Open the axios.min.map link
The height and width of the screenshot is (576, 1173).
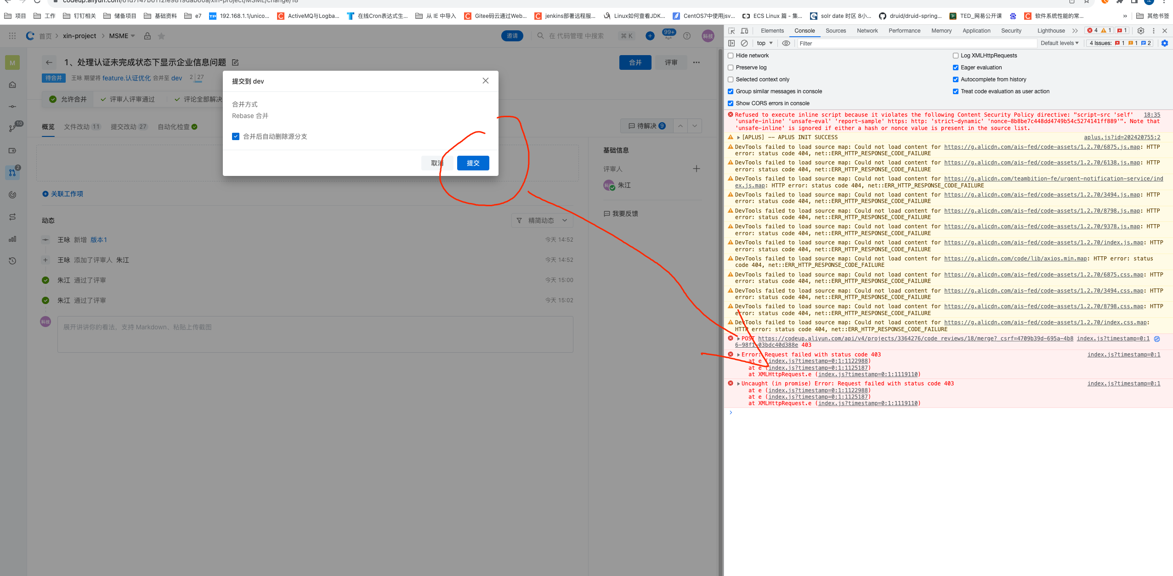point(1015,259)
